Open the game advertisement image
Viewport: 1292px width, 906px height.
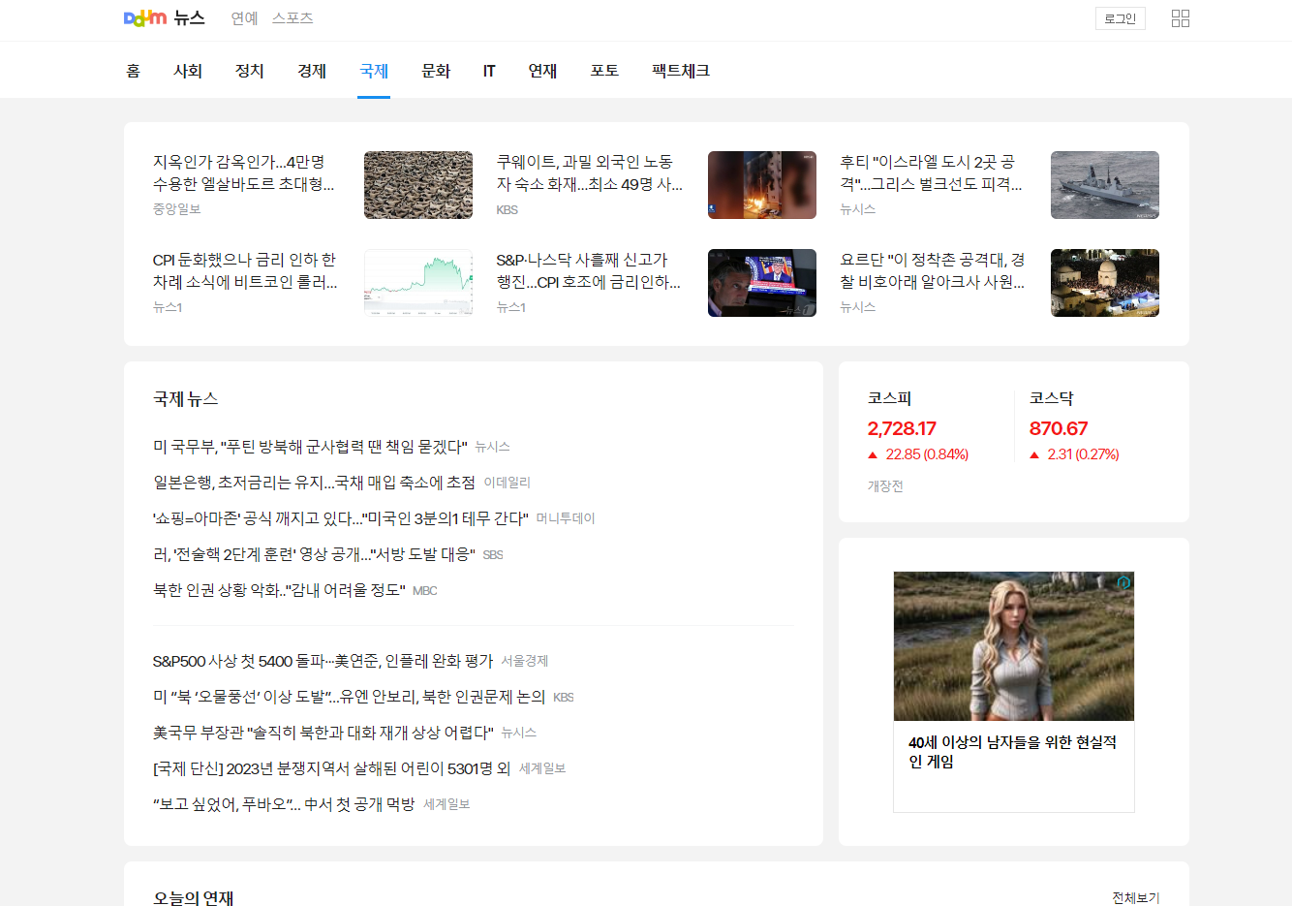[1014, 646]
